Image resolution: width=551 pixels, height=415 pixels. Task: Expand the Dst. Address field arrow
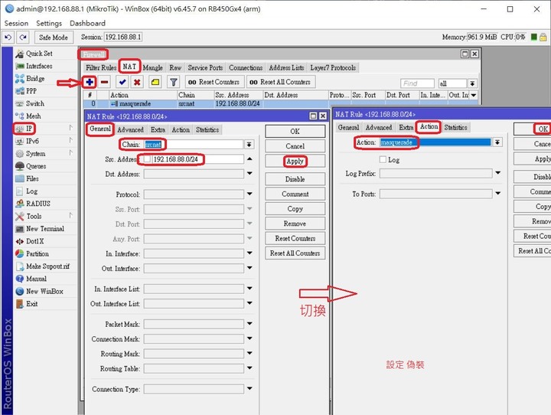pyautogui.click(x=249, y=173)
